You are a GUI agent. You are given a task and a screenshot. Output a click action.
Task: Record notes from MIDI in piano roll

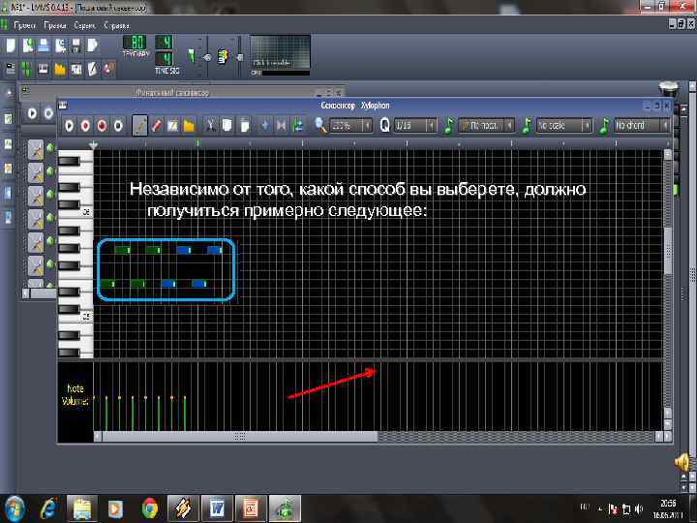tap(85, 126)
